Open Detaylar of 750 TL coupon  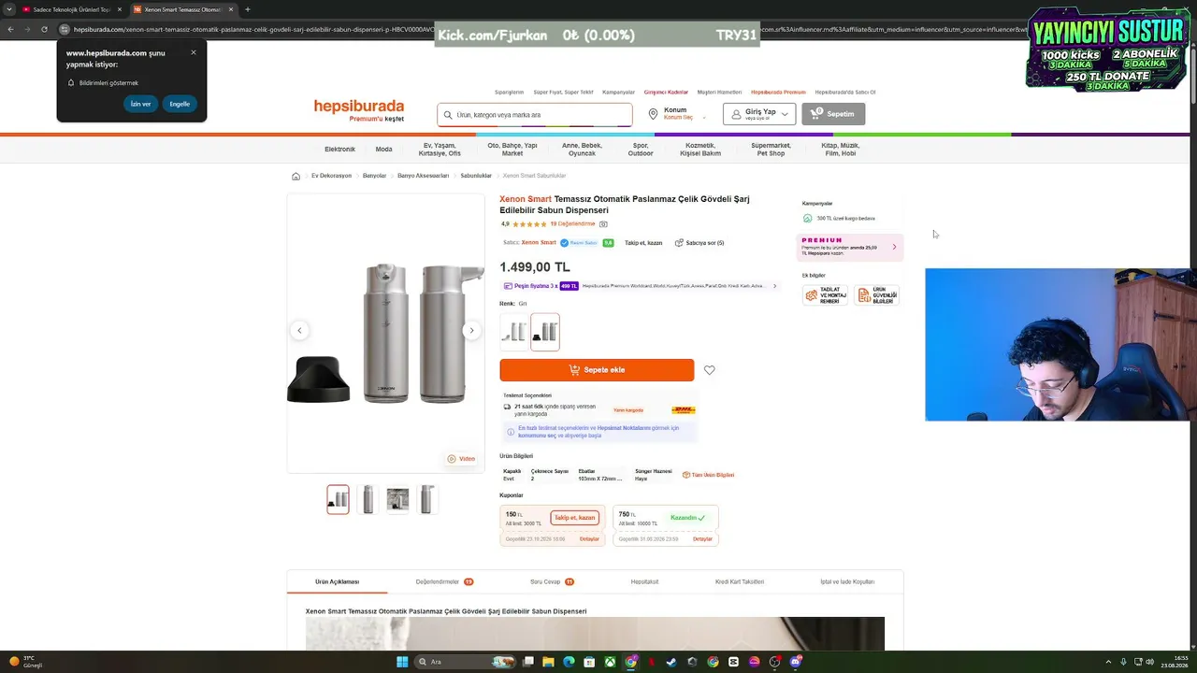tap(702, 539)
